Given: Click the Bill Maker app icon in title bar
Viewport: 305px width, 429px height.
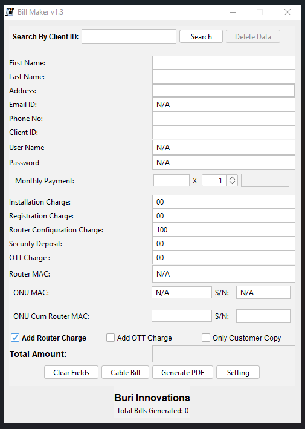Looking at the screenshot, I should pyautogui.click(x=10, y=12).
